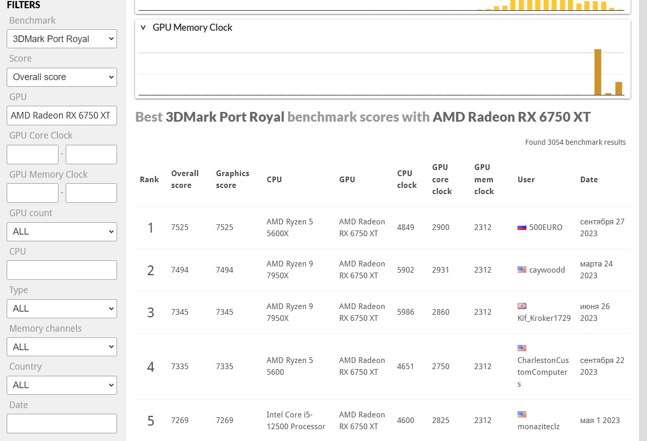Click US flag above CharlestonCustomComputers
Viewport: 647px width, 441px height.
pyautogui.click(x=522, y=348)
